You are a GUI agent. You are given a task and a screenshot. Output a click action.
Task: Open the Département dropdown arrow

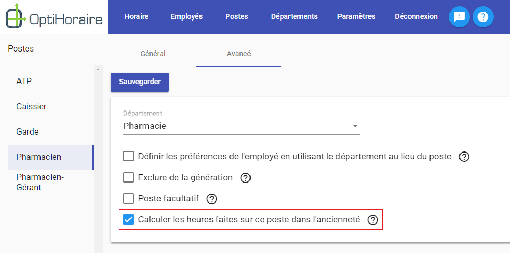pos(355,126)
